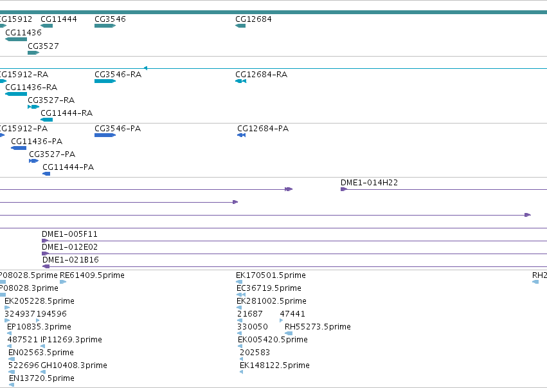547x388 pixels.
Task: Select the DME1-012E02 clone label
Action: pyautogui.click(x=70, y=247)
